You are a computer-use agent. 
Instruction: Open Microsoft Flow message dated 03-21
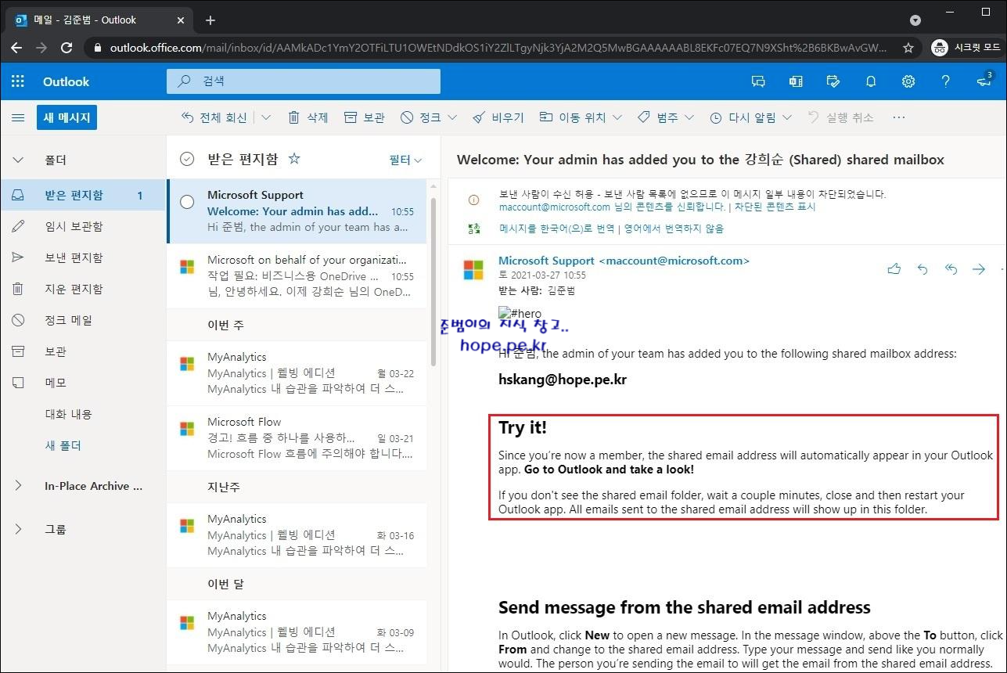pyautogui.click(x=297, y=437)
